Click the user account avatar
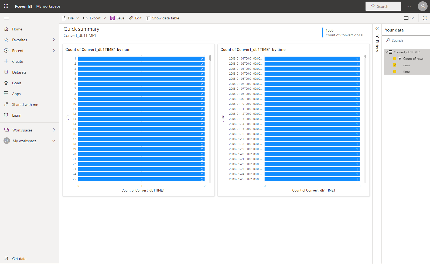The image size is (430, 264). tap(422, 6)
